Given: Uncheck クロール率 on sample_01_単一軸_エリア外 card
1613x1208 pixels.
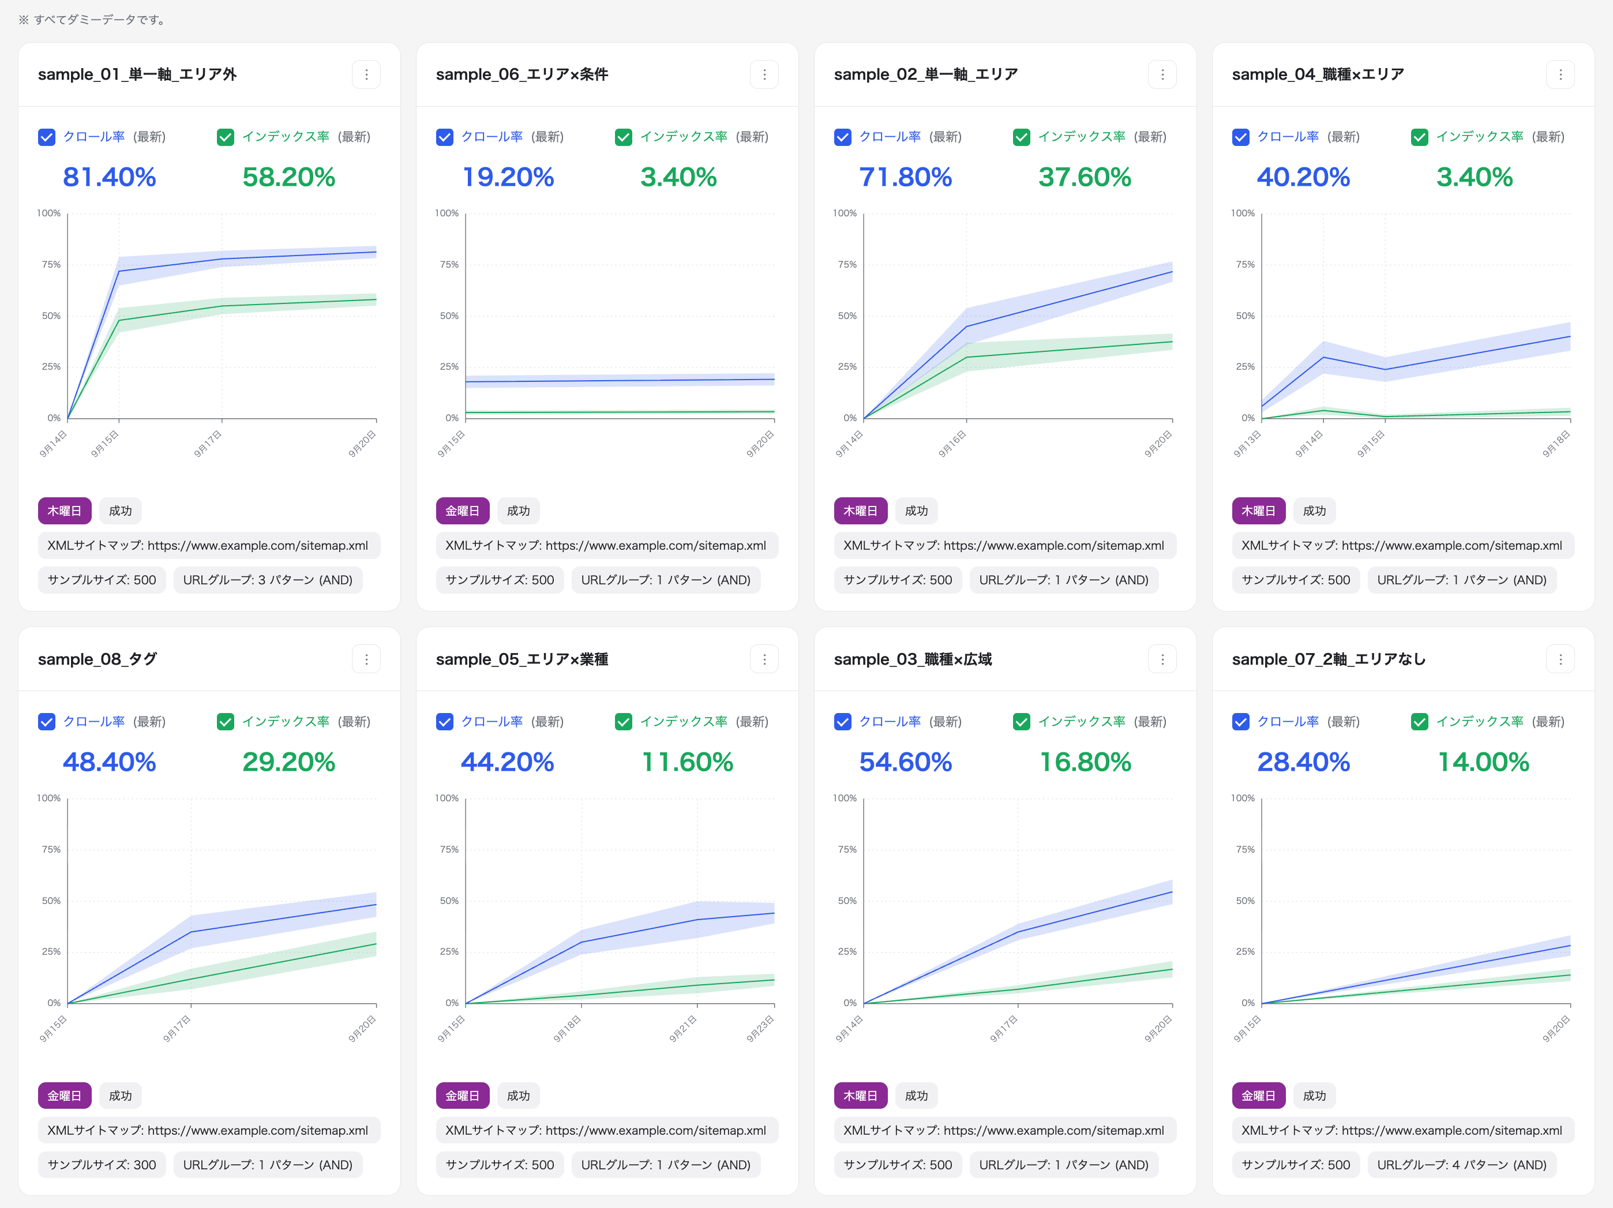Looking at the screenshot, I should click(x=47, y=137).
